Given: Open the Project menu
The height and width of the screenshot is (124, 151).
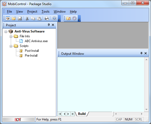Looking at the screenshot, I should click(x=32, y=12).
